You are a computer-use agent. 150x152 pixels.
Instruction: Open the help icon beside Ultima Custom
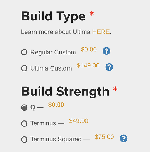[109, 67]
